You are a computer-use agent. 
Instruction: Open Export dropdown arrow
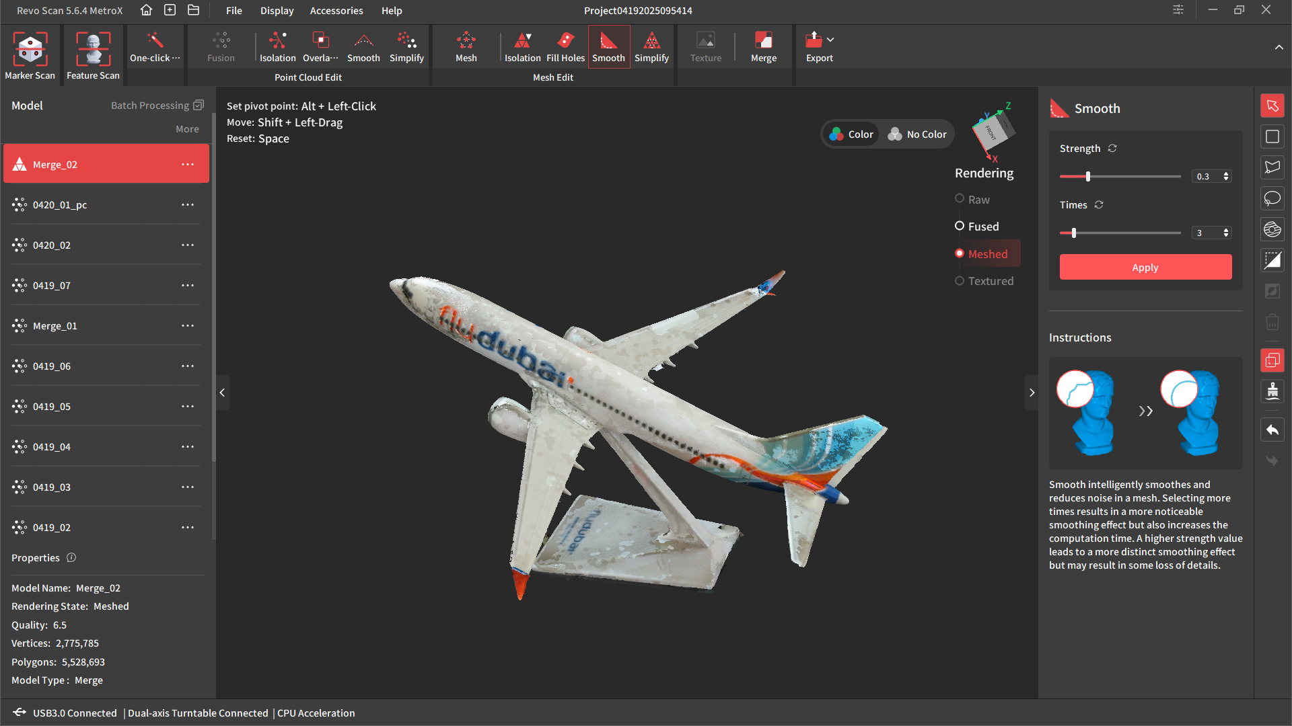pos(830,40)
